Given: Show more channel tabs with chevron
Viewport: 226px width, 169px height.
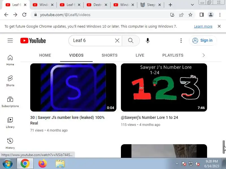Looking at the screenshot, I should click(203, 55).
